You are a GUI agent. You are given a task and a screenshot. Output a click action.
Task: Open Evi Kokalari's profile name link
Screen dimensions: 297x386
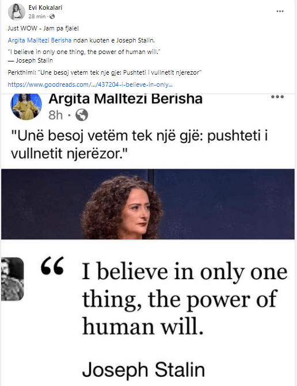tap(45, 7)
